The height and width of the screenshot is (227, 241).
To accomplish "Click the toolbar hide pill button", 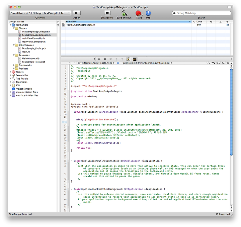I will [230, 7].
